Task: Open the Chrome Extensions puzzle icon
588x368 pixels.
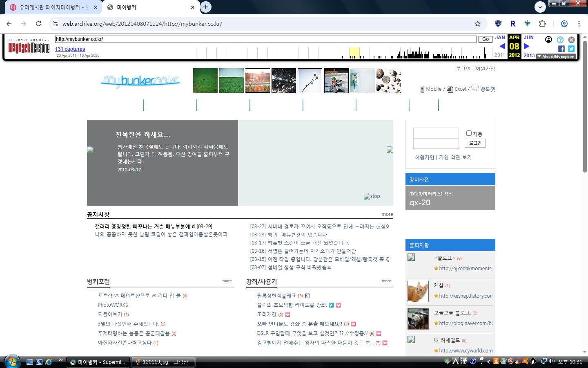Action: [x=543, y=24]
